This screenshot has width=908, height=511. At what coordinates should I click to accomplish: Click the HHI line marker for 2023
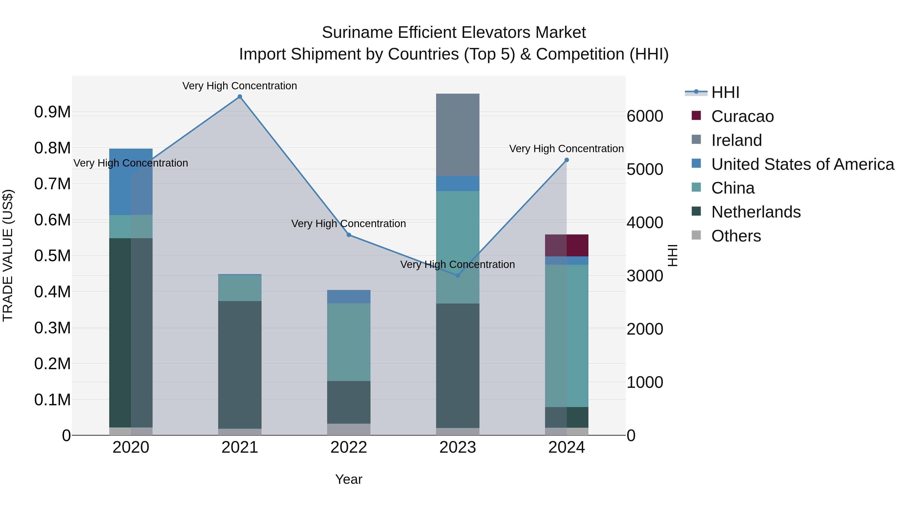click(458, 276)
